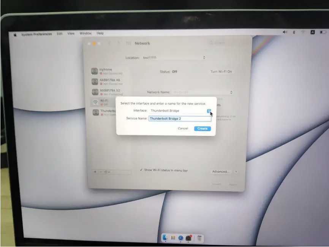Open Launchpad from the Dock
The width and height of the screenshot is (329, 247).
173,238
